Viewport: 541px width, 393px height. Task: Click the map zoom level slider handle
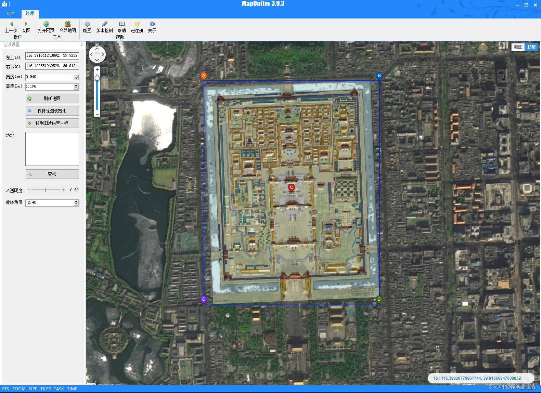pyautogui.click(x=97, y=78)
